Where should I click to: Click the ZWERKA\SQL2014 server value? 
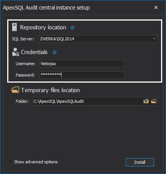click(57, 39)
